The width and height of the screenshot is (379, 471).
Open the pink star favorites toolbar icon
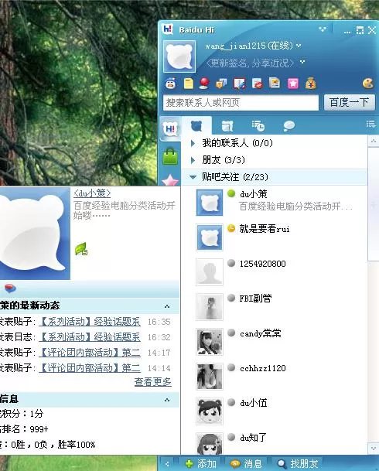coord(293,84)
